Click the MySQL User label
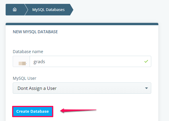Viewport: 169px width, 121px height. [25, 78]
